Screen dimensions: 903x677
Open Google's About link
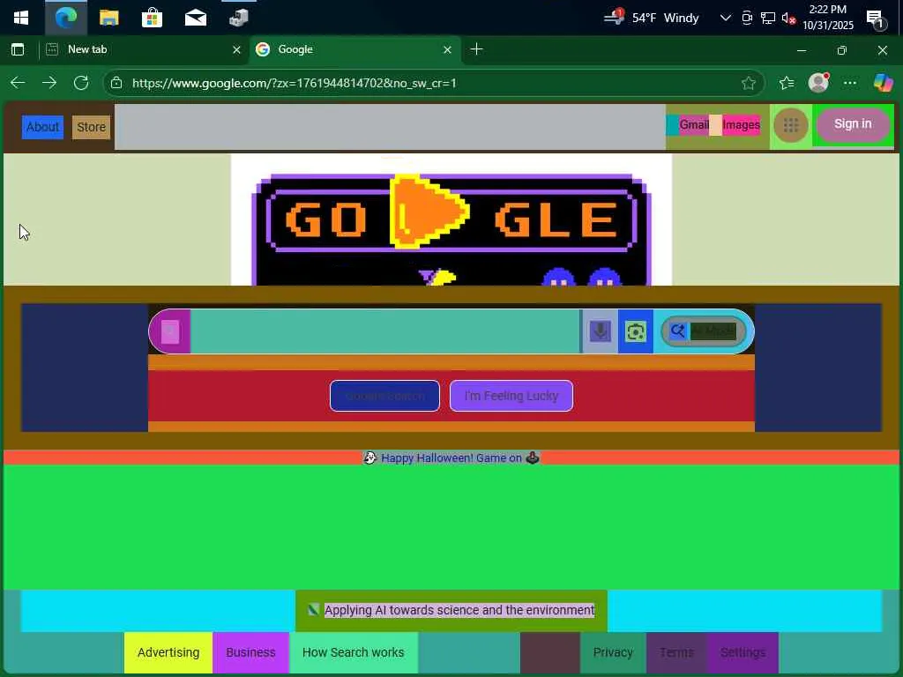pyautogui.click(x=42, y=127)
